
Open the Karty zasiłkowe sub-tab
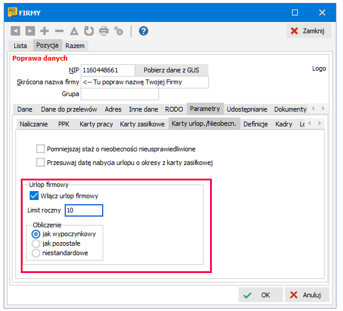tap(142, 124)
